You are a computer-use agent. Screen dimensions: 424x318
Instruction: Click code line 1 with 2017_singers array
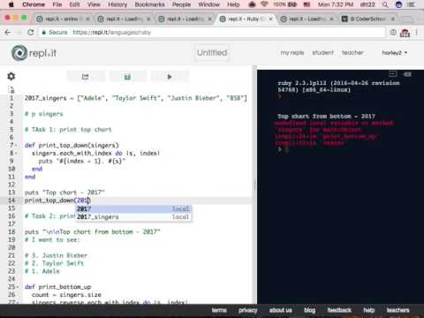click(x=136, y=98)
